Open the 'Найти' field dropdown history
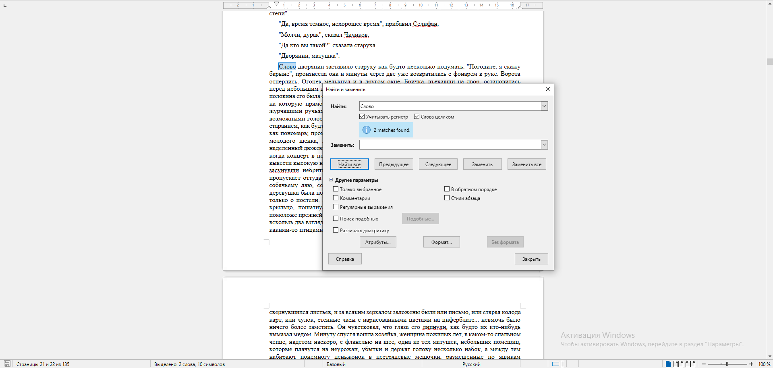Image resolution: width=773 pixels, height=368 pixels. coord(544,106)
